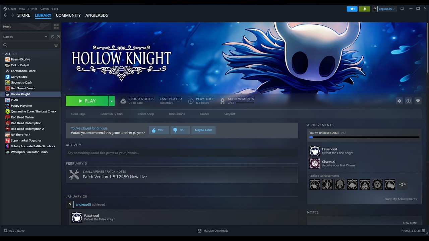Open the Help menu
The image size is (429, 241).
(55, 9)
